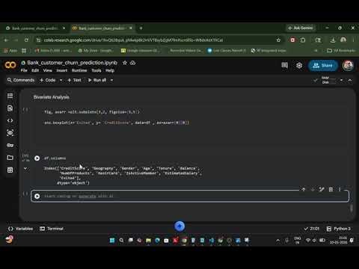Switch to the first browser tab
The height and width of the screenshot is (269, 359).
[x=35, y=28]
